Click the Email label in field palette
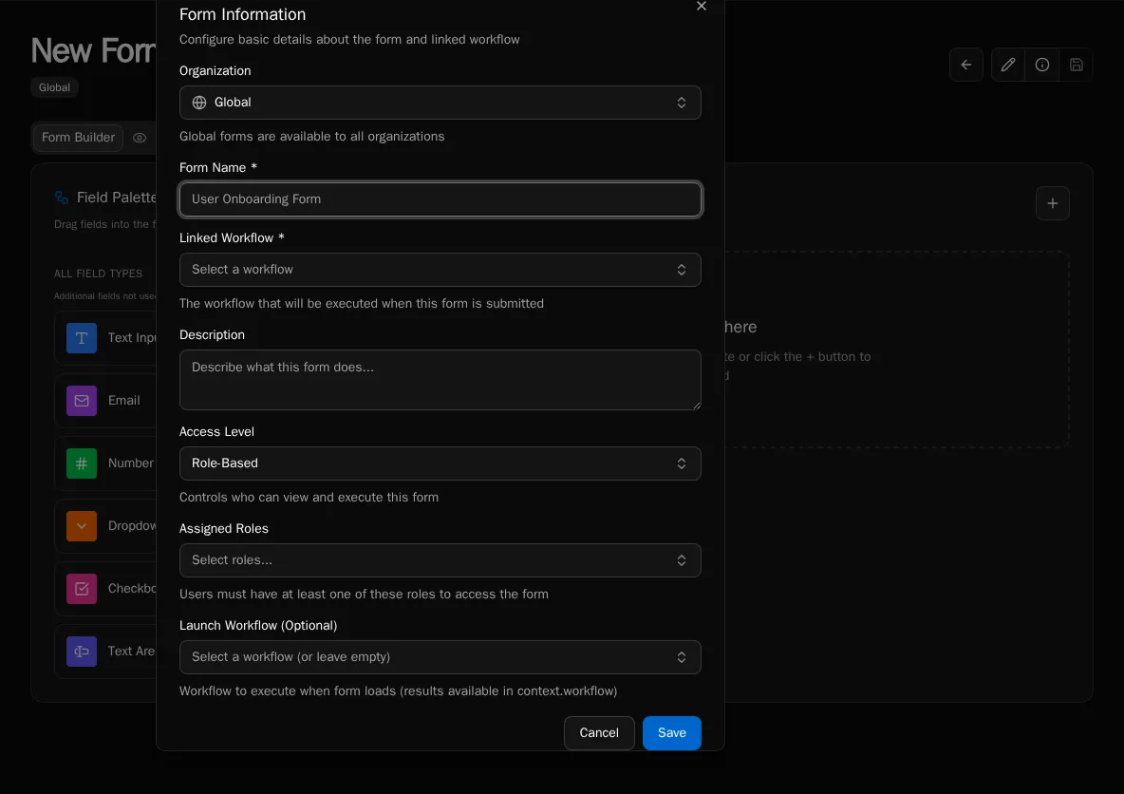The image size is (1124, 794). click(x=124, y=400)
